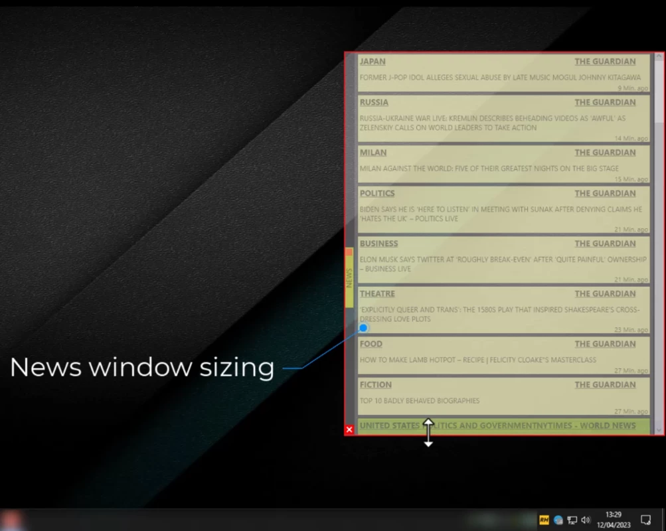Click THE GUARDIAN source in the Russia row
This screenshot has height=531, width=666.
point(605,102)
